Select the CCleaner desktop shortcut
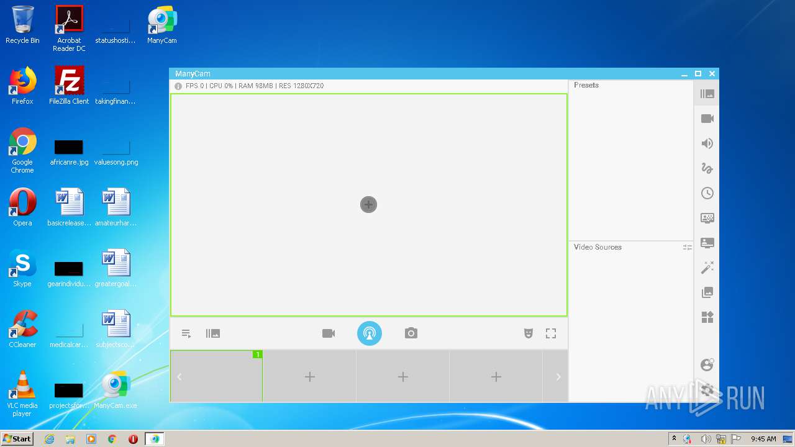This screenshot has height=447, width=795. point(22,329)
